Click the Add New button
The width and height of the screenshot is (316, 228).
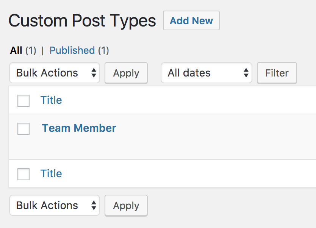191,20
